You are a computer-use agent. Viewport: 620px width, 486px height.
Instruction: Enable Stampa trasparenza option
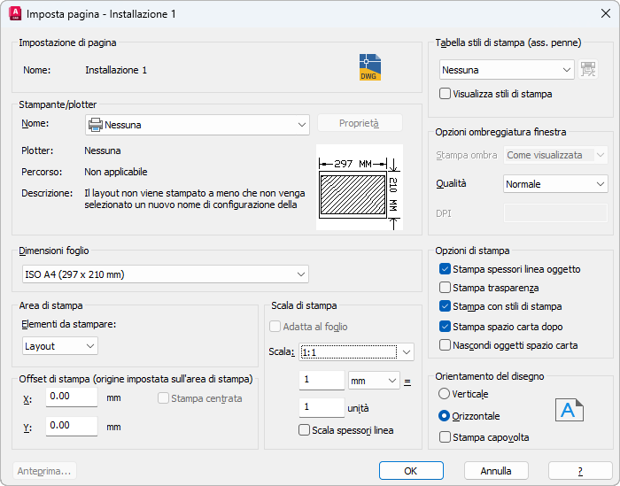[x=446, y=288]
